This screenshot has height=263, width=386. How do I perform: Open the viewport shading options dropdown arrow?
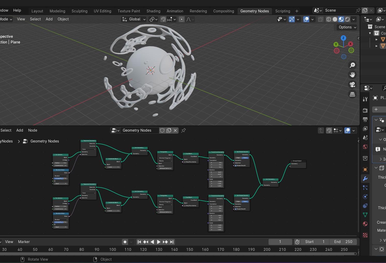[354, 19]
